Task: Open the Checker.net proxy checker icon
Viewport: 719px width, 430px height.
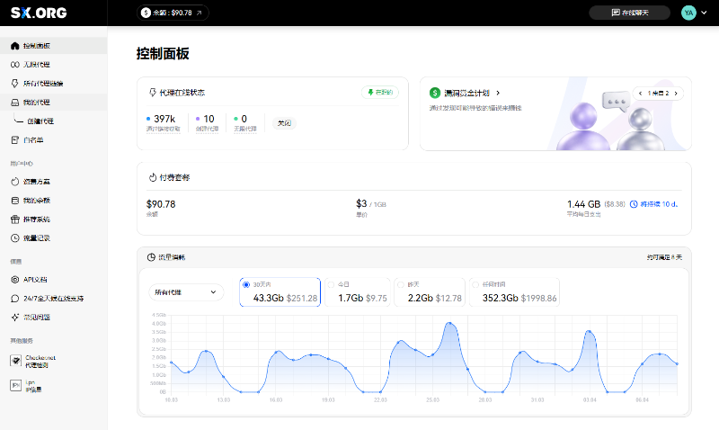Action: click(15, 360)
